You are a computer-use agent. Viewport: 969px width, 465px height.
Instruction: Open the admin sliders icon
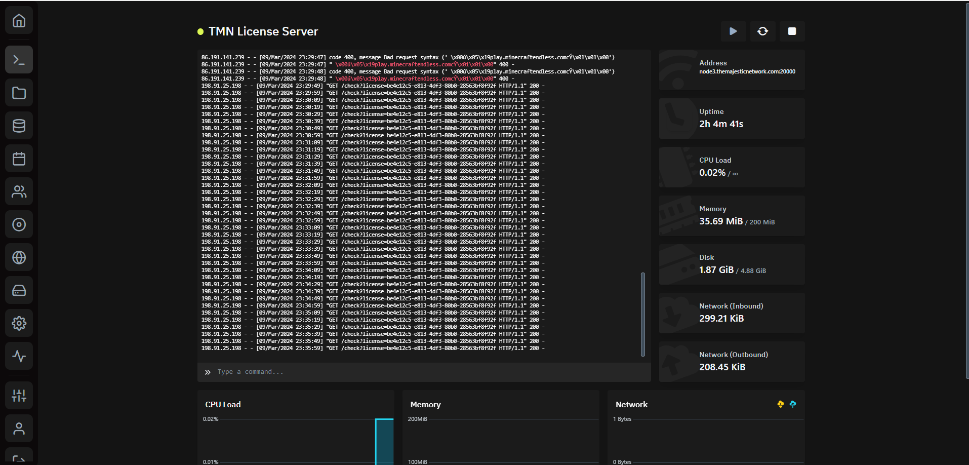click(19, 396)
